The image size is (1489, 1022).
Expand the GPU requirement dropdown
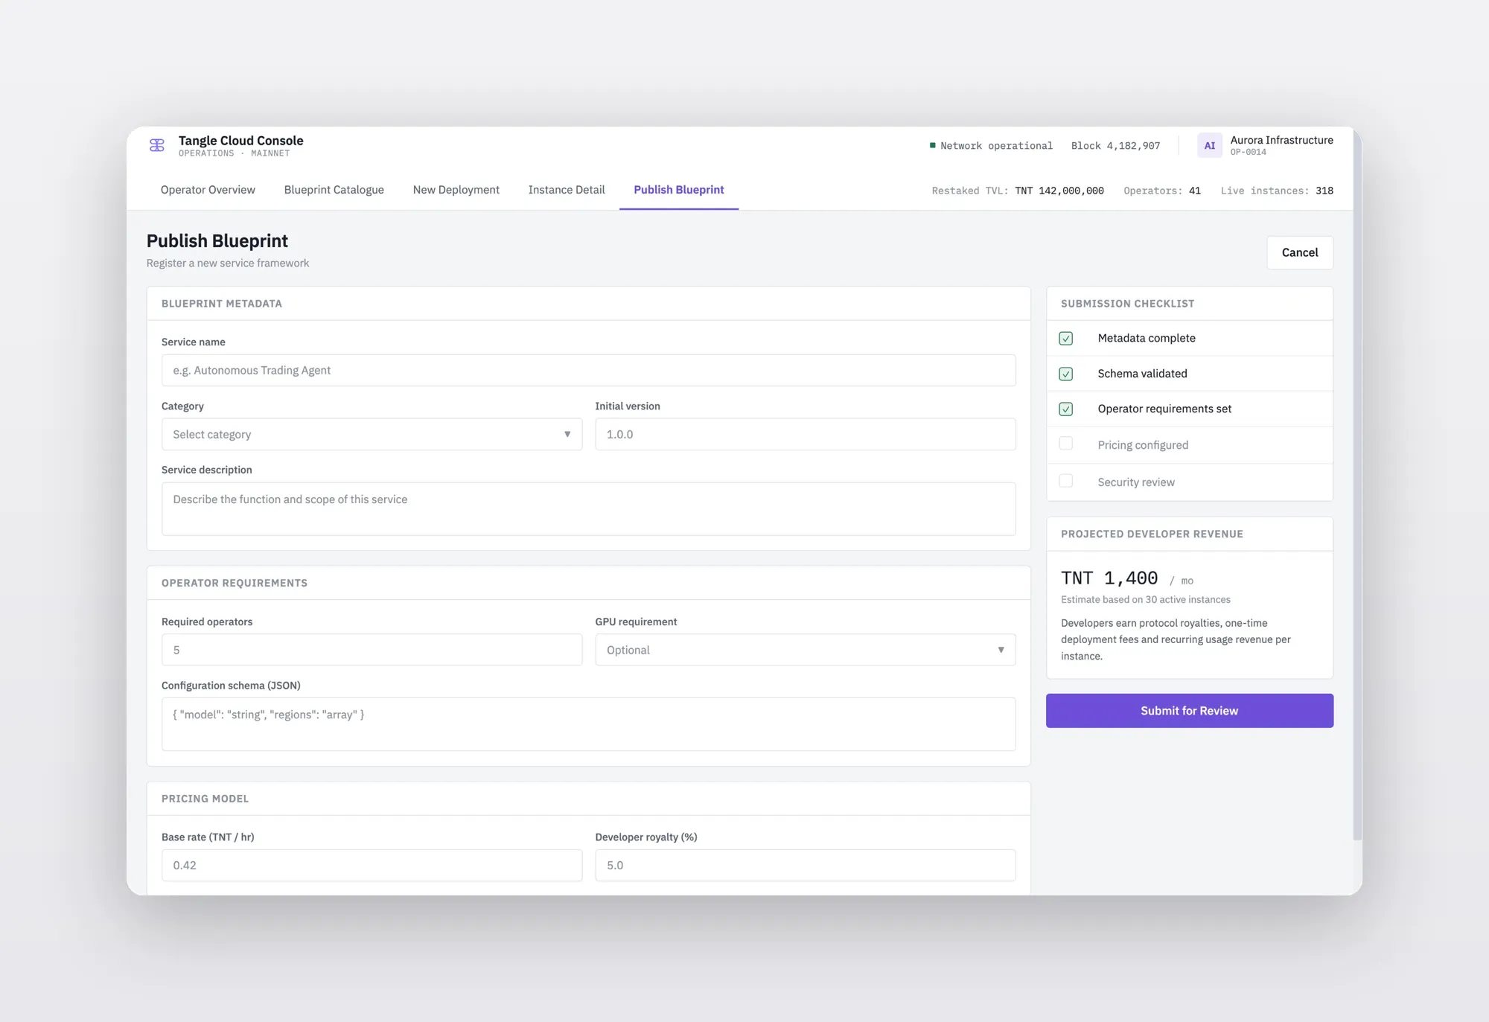point(806,650)
